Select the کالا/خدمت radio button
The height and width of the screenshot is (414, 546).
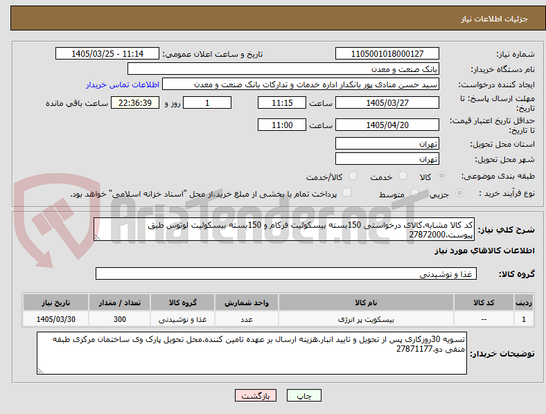coord(353,176)
